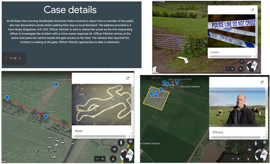
Task: Click the Lighter placemark pin
Action: [x=46, y=117]
